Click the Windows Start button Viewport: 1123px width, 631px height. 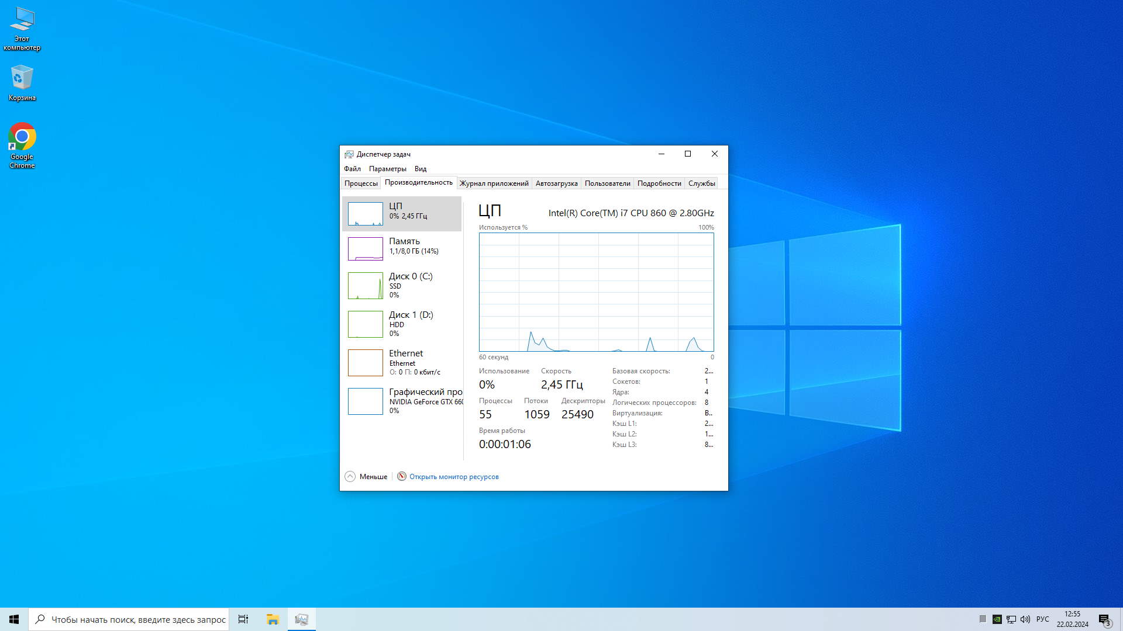[x=14, y=619]
